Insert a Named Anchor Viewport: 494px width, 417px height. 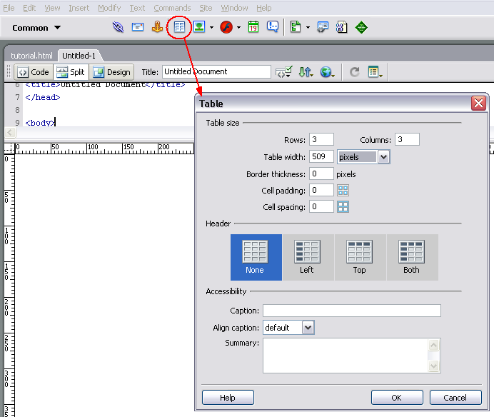(x=157, y=28)
